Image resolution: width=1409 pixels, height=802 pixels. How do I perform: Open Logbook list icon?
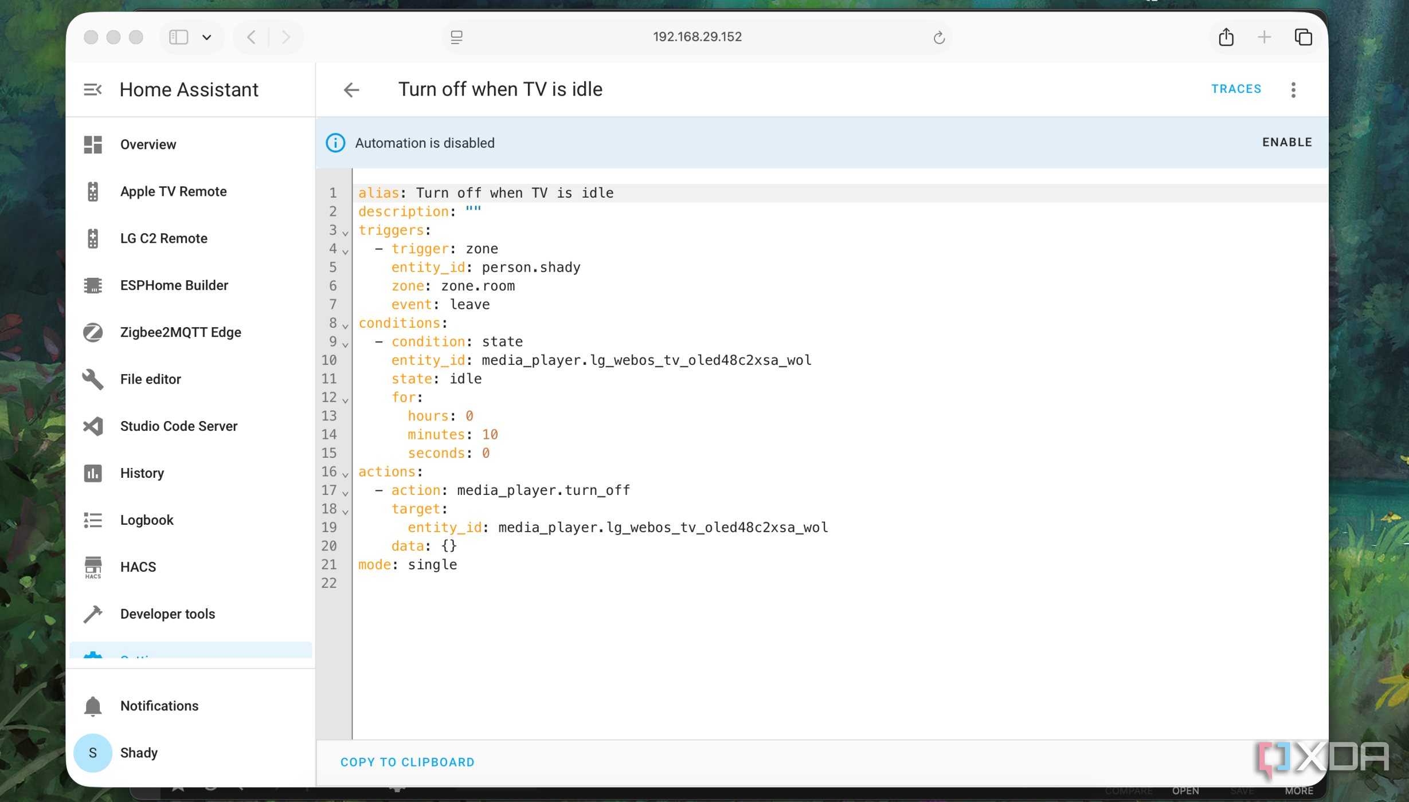coord(93,520)
